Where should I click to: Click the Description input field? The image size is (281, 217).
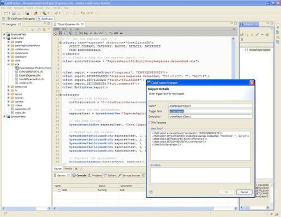click(210, 116)
